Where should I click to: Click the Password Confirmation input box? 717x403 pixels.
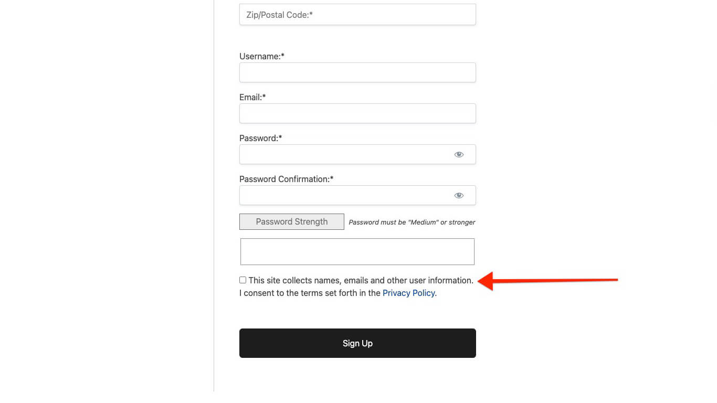346,195
